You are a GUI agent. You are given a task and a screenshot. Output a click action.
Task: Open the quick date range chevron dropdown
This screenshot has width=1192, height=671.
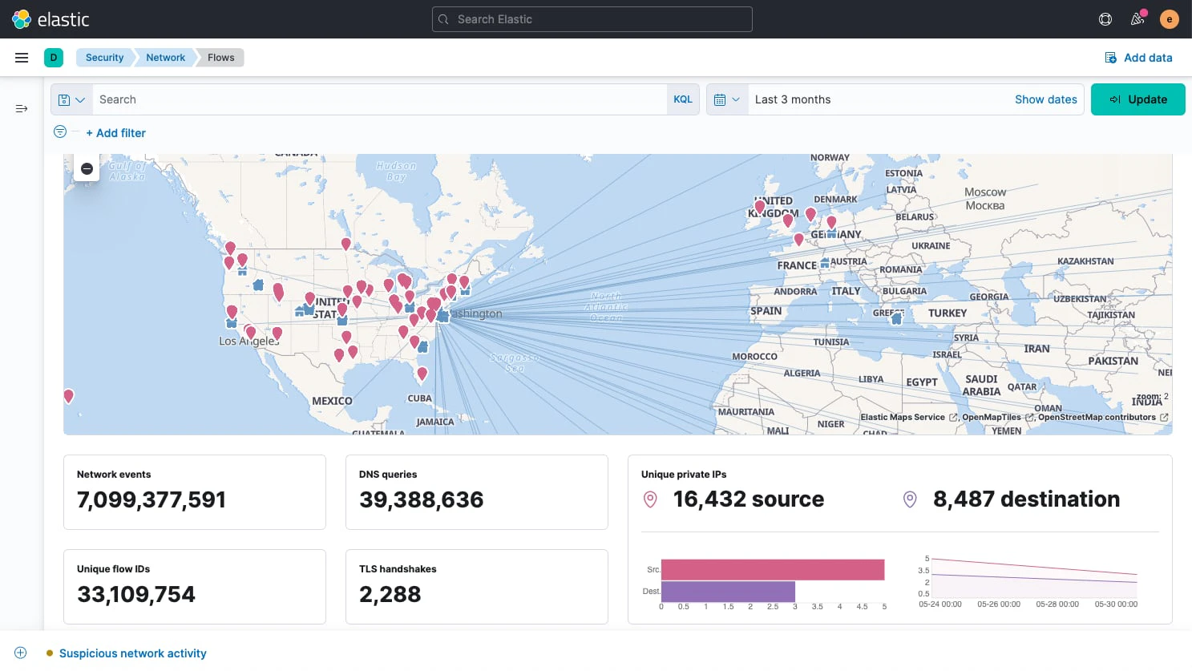(x=737, y=99)
